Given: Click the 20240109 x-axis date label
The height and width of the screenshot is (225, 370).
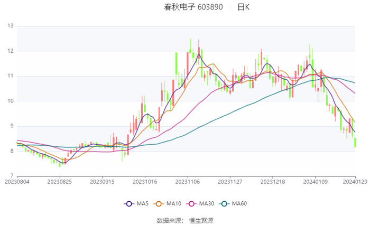Looking at the screenshot, I should 316,182.
